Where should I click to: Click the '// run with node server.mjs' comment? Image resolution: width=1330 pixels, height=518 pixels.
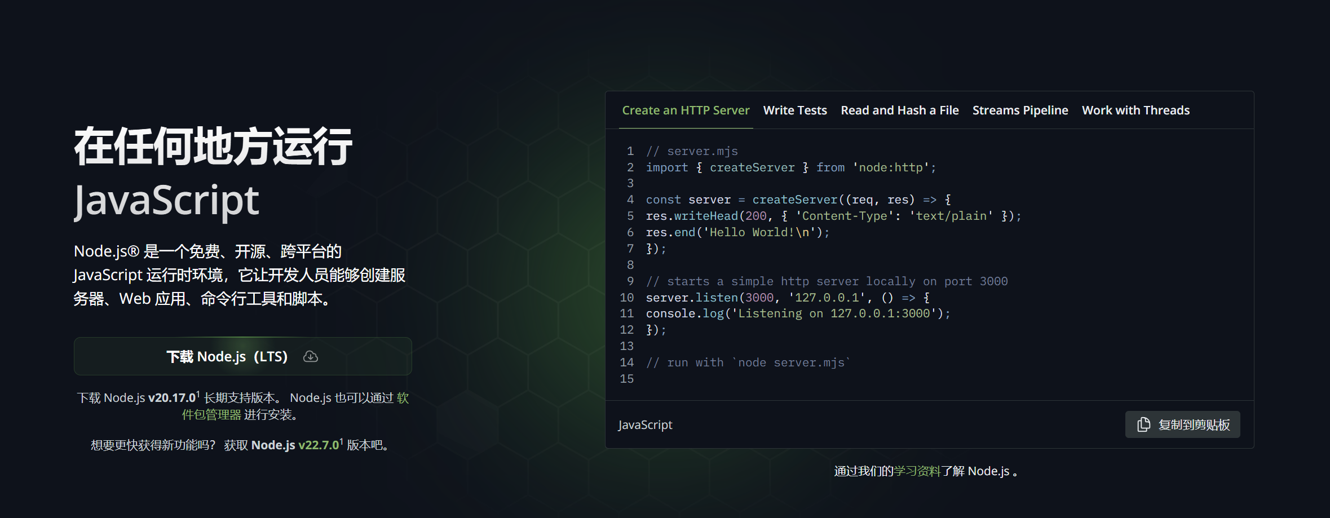coord(748,362)
